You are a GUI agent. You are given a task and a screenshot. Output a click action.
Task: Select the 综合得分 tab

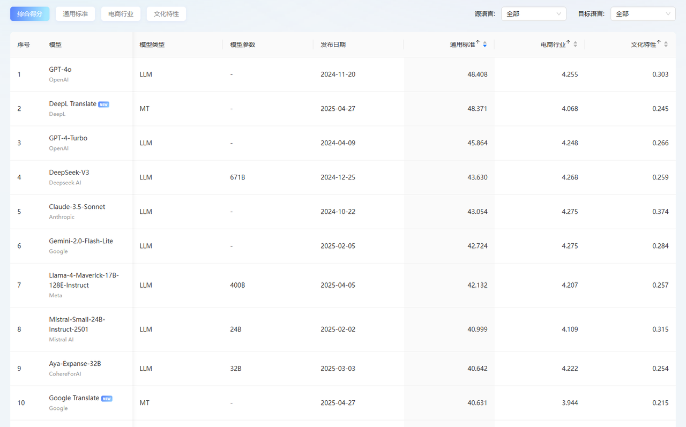(30, 14)
